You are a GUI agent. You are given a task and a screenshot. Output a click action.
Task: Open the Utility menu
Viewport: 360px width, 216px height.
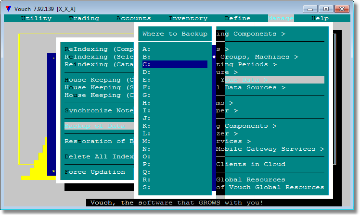tap(36, 18)
